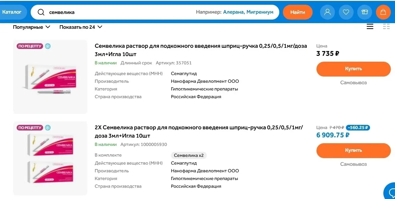Click Самовывоз under the first product
This screenshot has height=199, width=395.
point(353,83)
